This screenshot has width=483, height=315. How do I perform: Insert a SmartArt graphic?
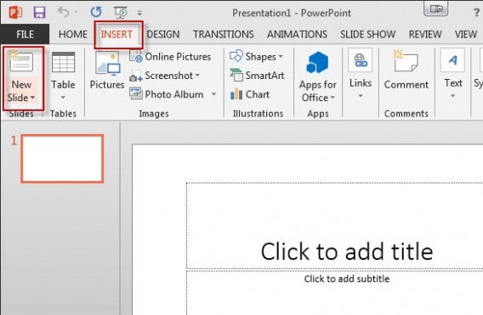coord(257,76)
